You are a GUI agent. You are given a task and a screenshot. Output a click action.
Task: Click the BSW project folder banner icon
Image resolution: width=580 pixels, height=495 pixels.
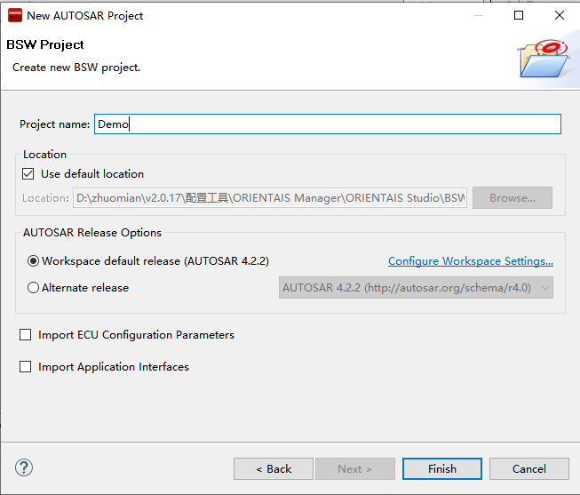[542, 57]
